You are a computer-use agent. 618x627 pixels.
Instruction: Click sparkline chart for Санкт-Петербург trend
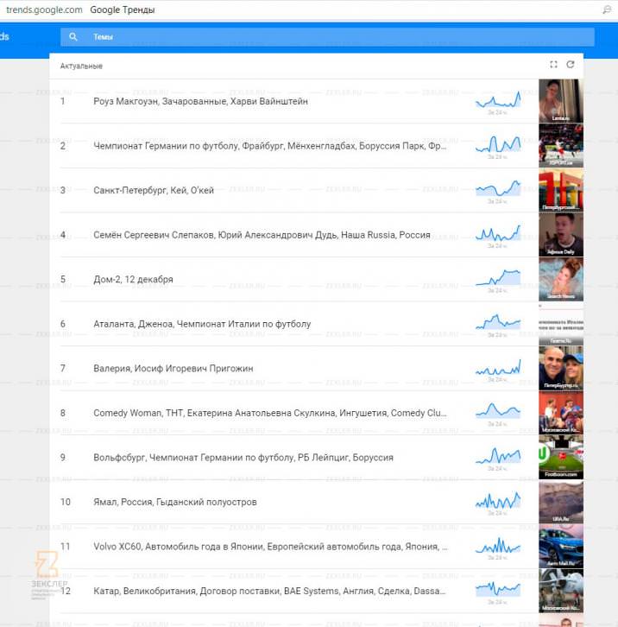tap(498, 189)
